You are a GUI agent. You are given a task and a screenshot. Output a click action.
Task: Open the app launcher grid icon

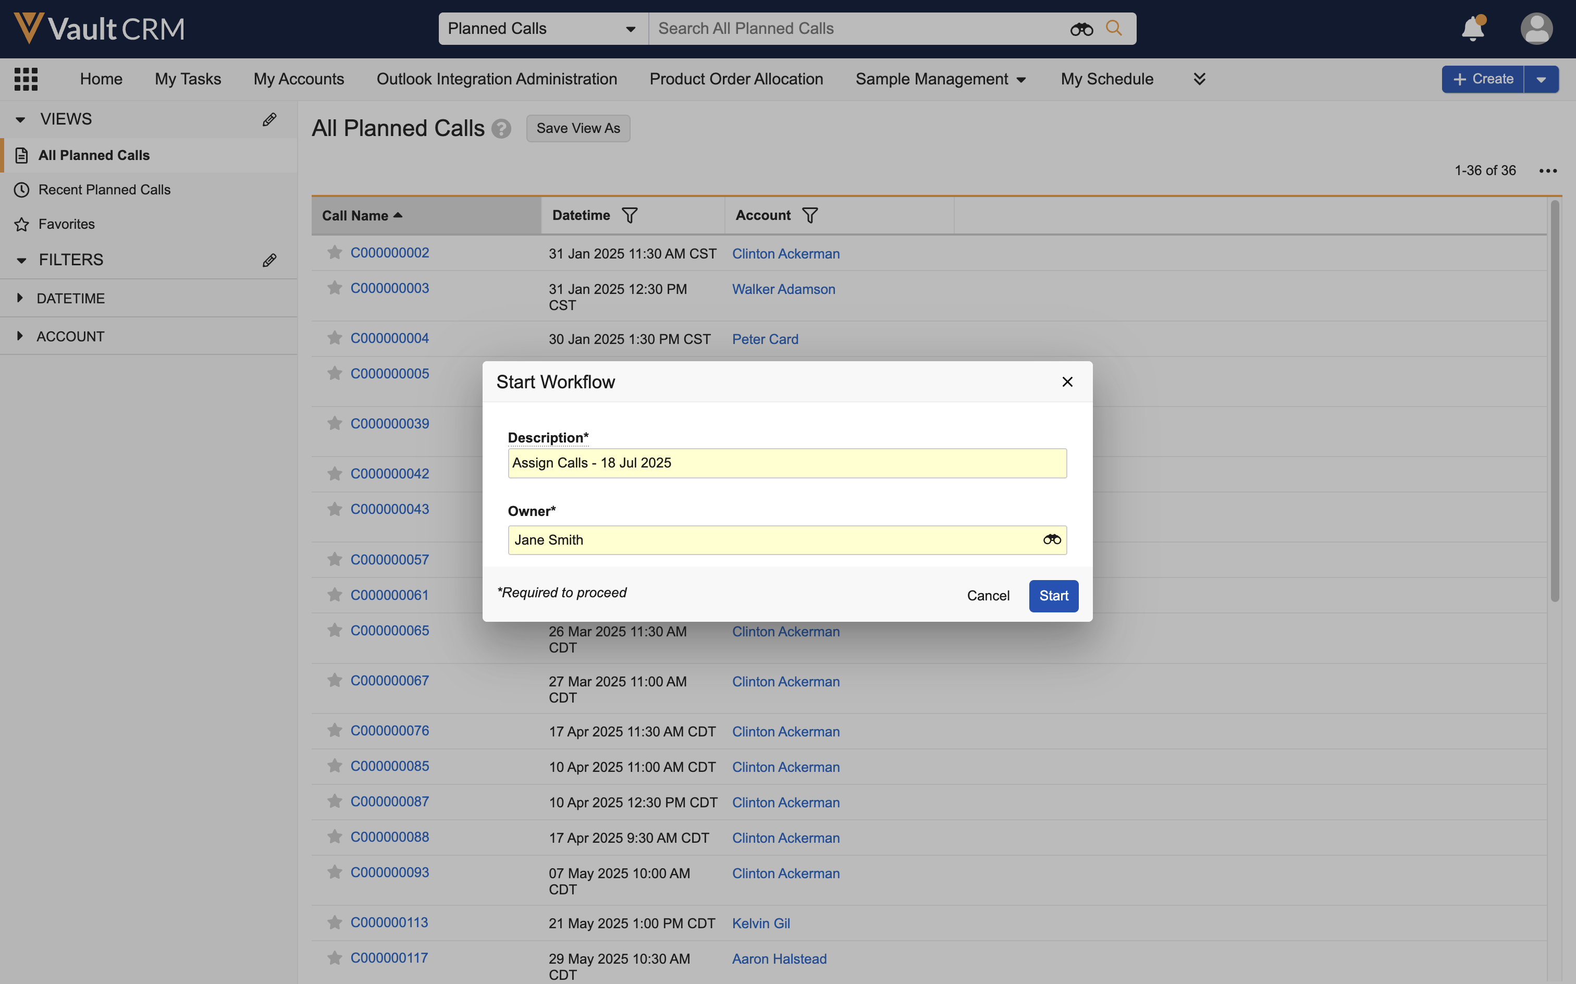point(26,79)
